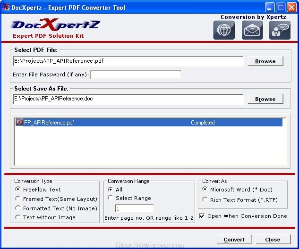Enable the Select Range radio button
299x249 pixels.
pos(111,198)
